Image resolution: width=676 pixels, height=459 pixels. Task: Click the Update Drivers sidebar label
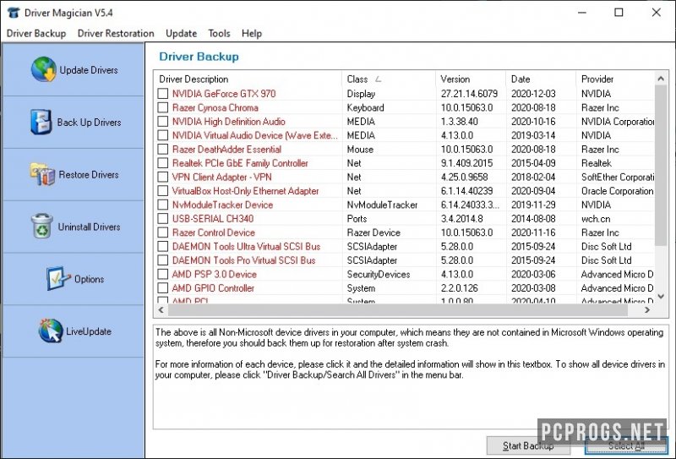[x=89, y=70]
